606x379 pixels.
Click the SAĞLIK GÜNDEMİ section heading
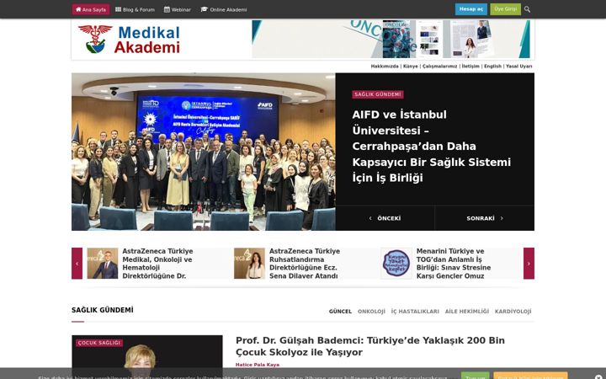(103, 310)
